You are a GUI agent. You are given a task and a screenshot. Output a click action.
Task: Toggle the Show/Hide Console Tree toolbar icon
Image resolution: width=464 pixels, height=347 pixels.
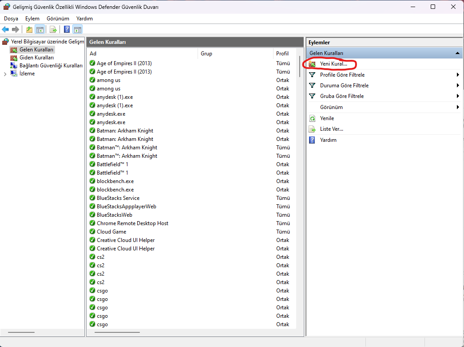pos(40,29)
